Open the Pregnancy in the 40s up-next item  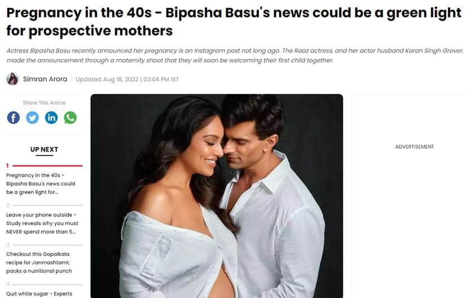41,184
